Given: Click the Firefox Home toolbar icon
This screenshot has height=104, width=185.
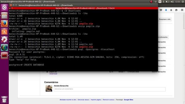Looking at the screenshot, I should tap(171, 10).
